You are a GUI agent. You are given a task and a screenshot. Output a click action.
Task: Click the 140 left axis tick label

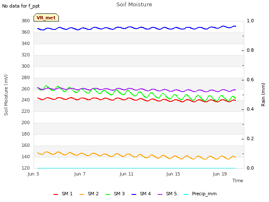26,157
